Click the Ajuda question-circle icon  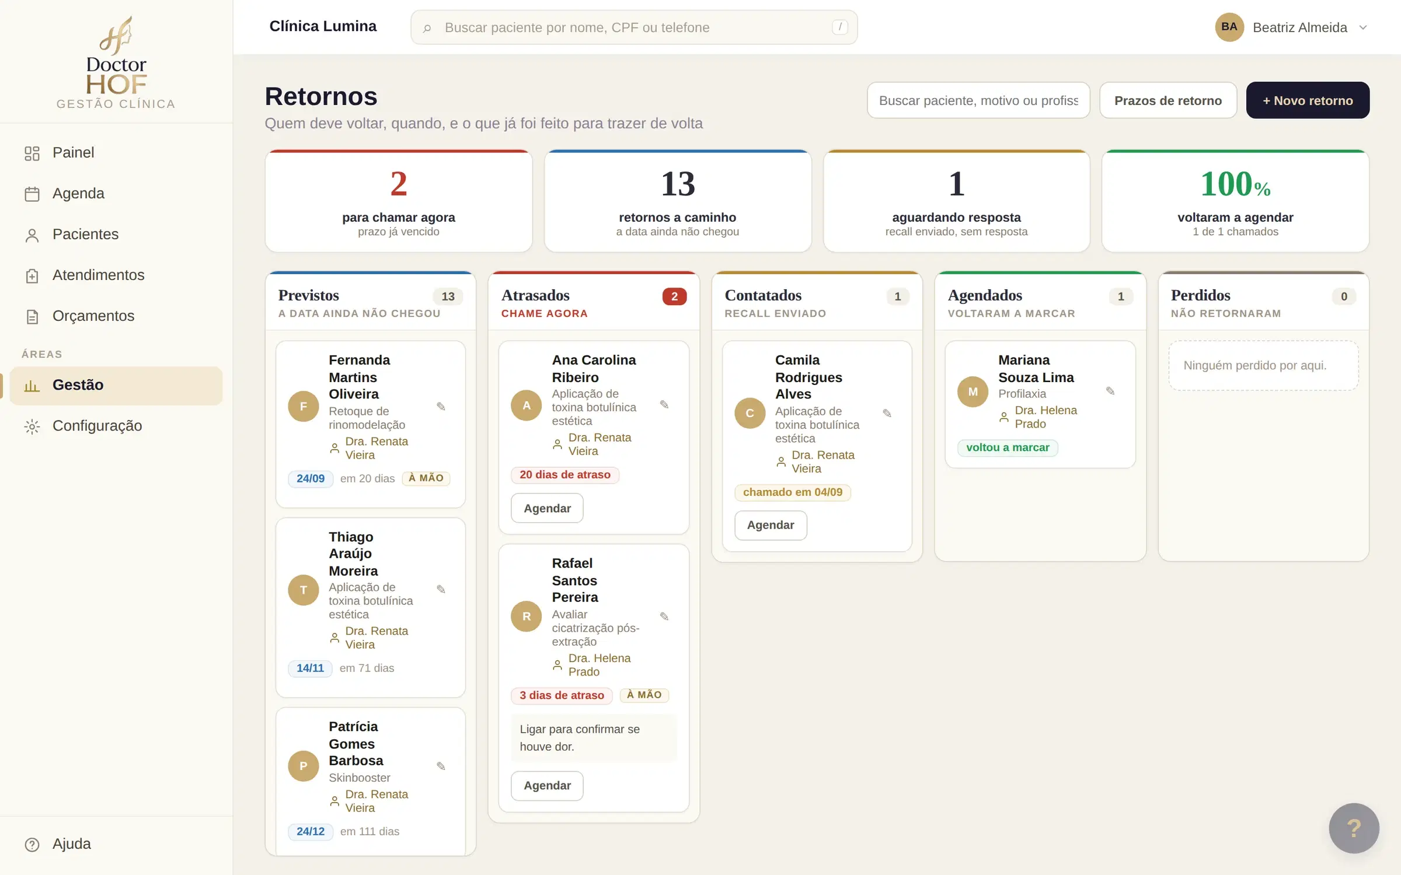[x=32, y=845]
